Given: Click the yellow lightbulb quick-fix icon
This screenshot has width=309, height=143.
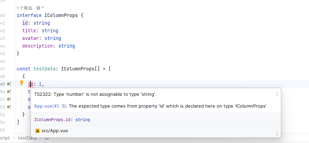Looking at the screenshot, I should (21, 83).
